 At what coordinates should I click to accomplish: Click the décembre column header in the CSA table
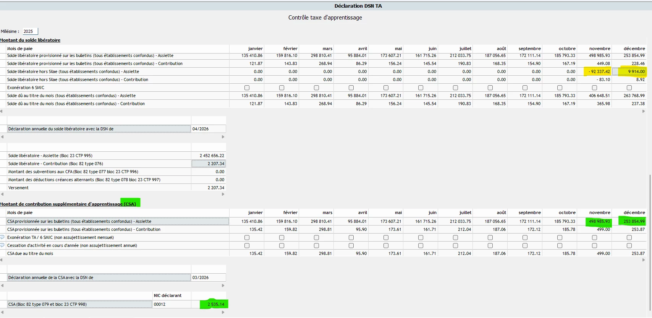pyautogui.click(x=629, y=213)
